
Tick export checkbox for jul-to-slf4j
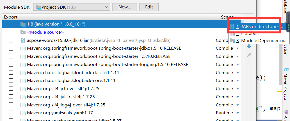click(11, 97)
